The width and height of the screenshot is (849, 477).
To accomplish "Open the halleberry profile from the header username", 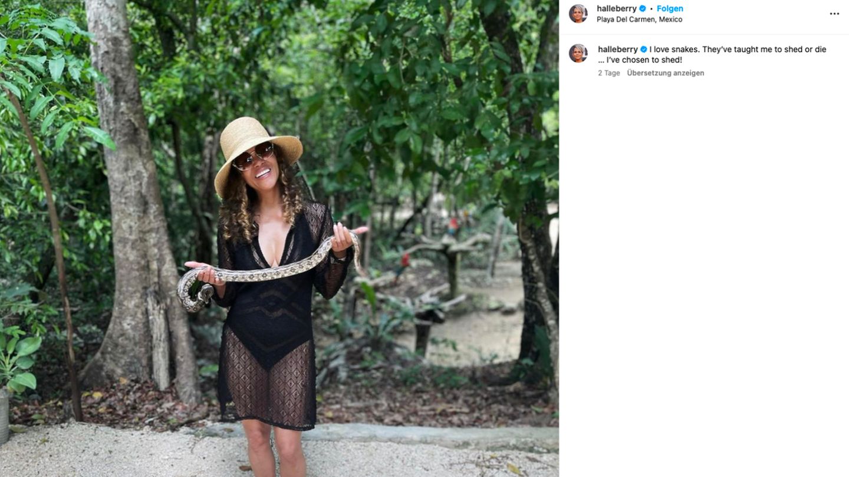I will (617, 9).
